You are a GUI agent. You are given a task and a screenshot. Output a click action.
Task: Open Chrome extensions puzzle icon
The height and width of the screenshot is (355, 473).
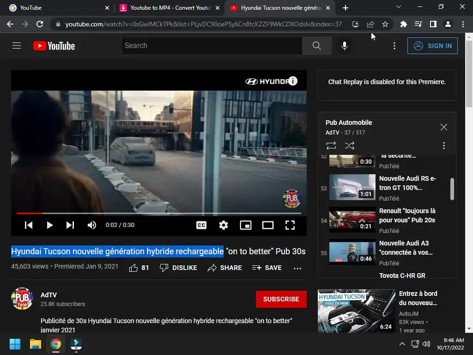(x=403, y=24)
